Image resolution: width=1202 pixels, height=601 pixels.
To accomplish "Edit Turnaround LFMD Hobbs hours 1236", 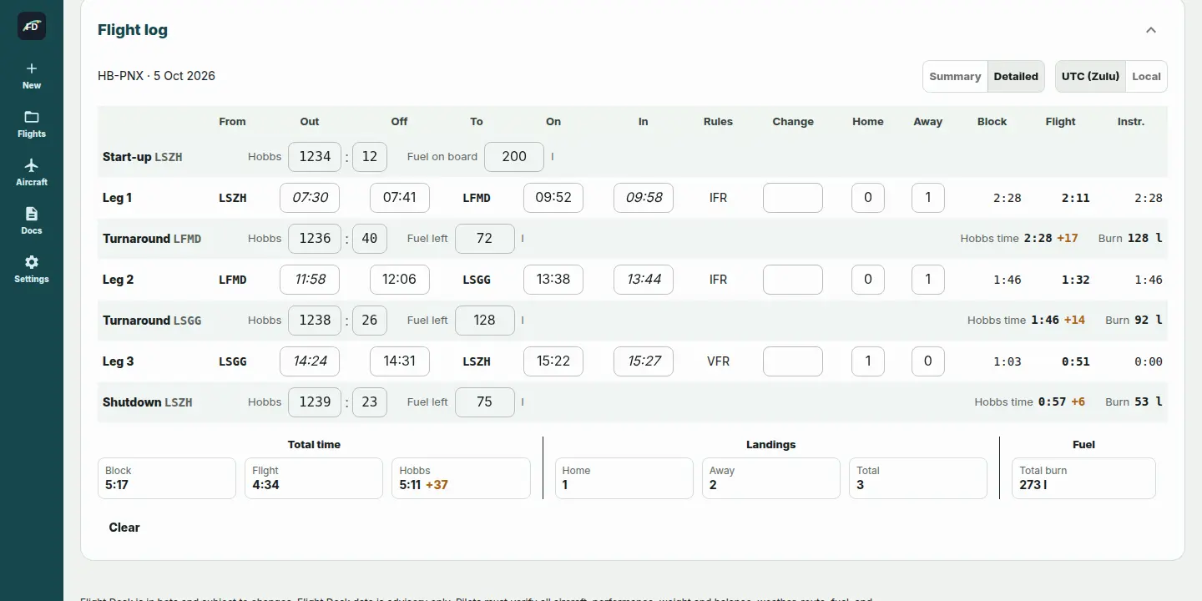I will tap(316, 239).
